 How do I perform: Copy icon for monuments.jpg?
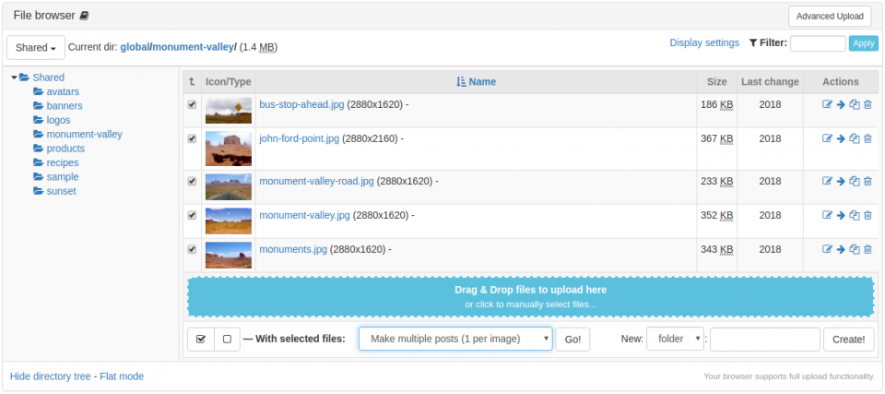pyautogui.click(x=855, y=249)
